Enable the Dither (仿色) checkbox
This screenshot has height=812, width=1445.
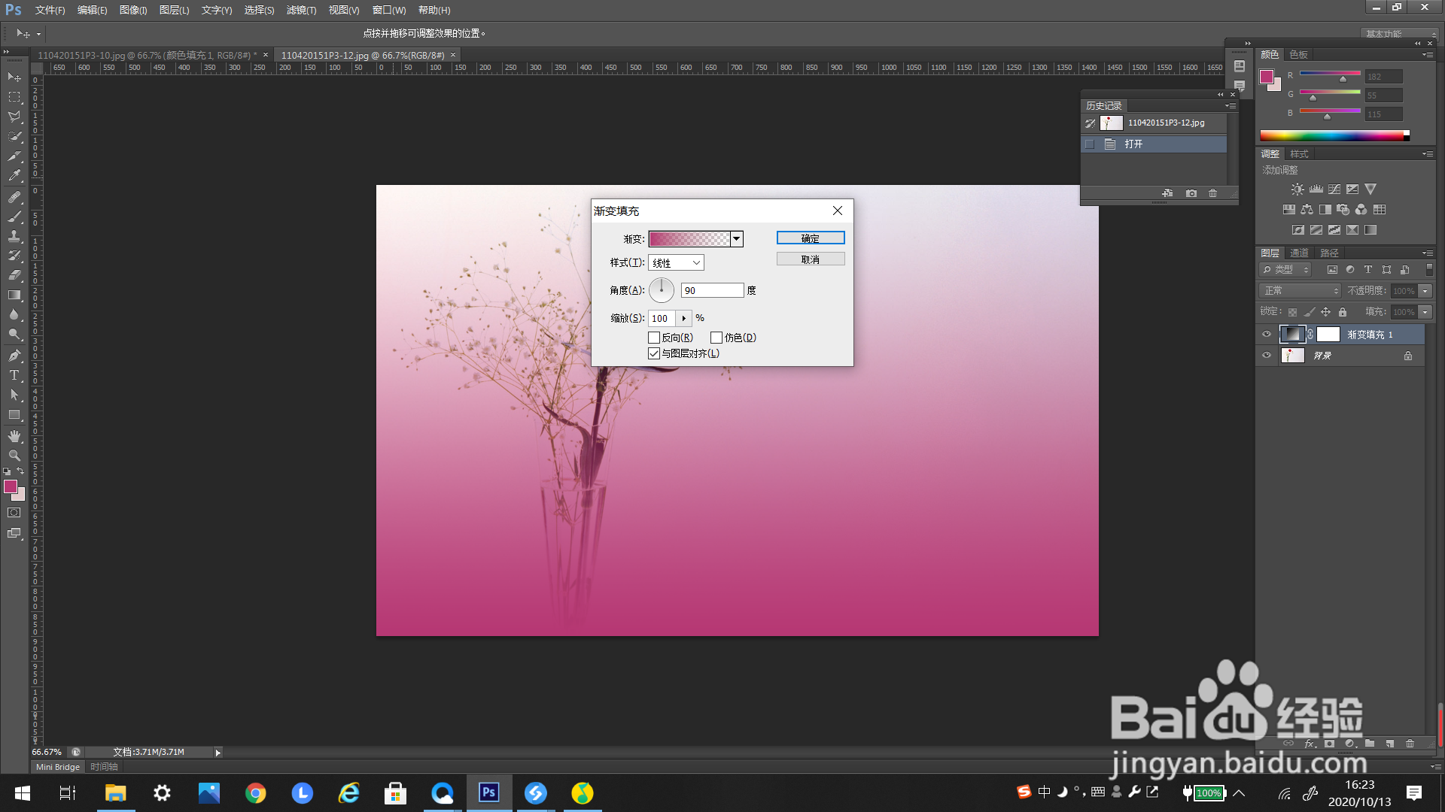(716, 338)
